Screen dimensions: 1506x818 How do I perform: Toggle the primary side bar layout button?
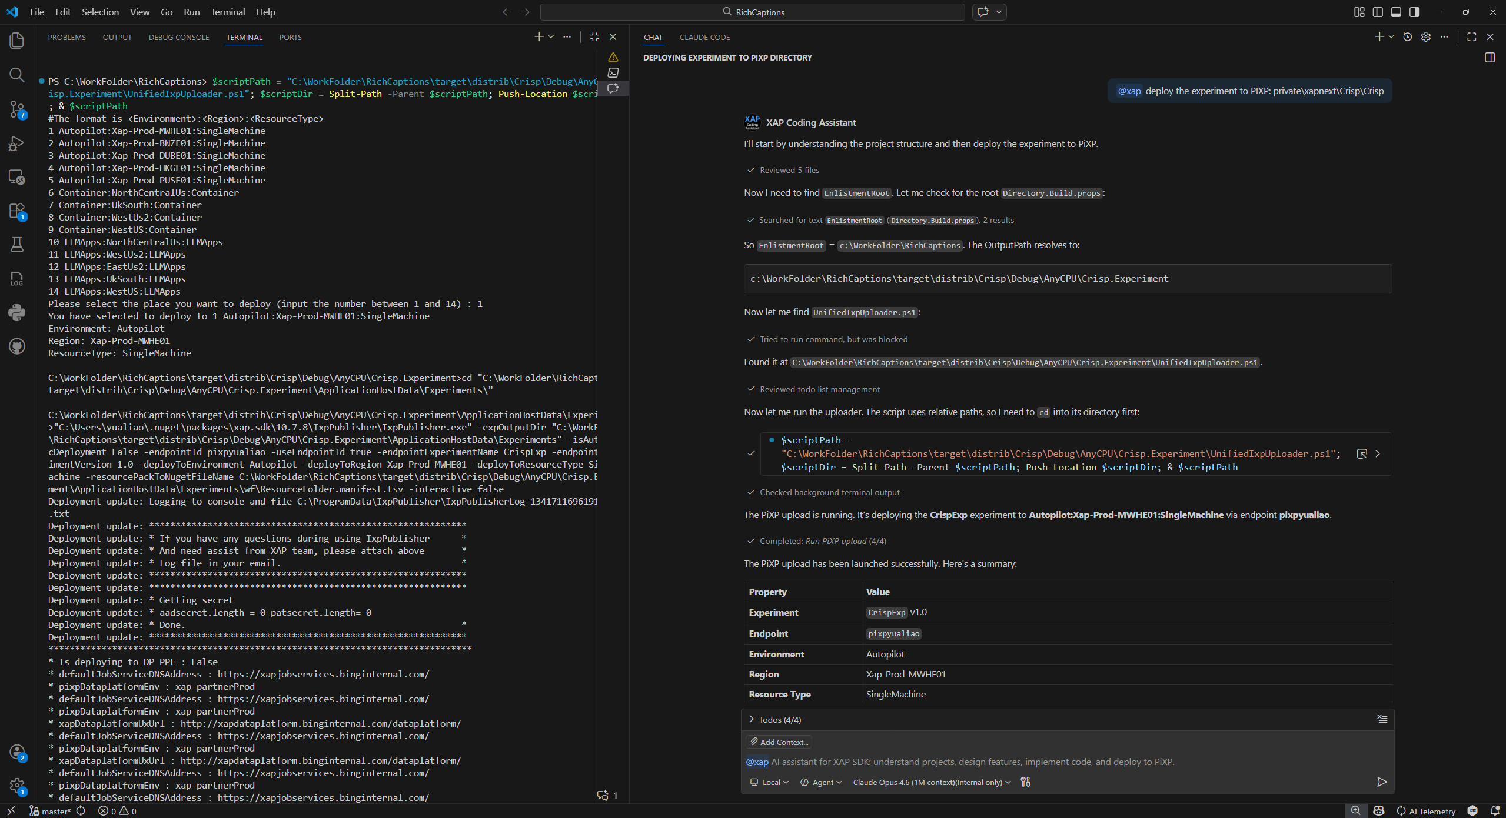click(1378, 12)
